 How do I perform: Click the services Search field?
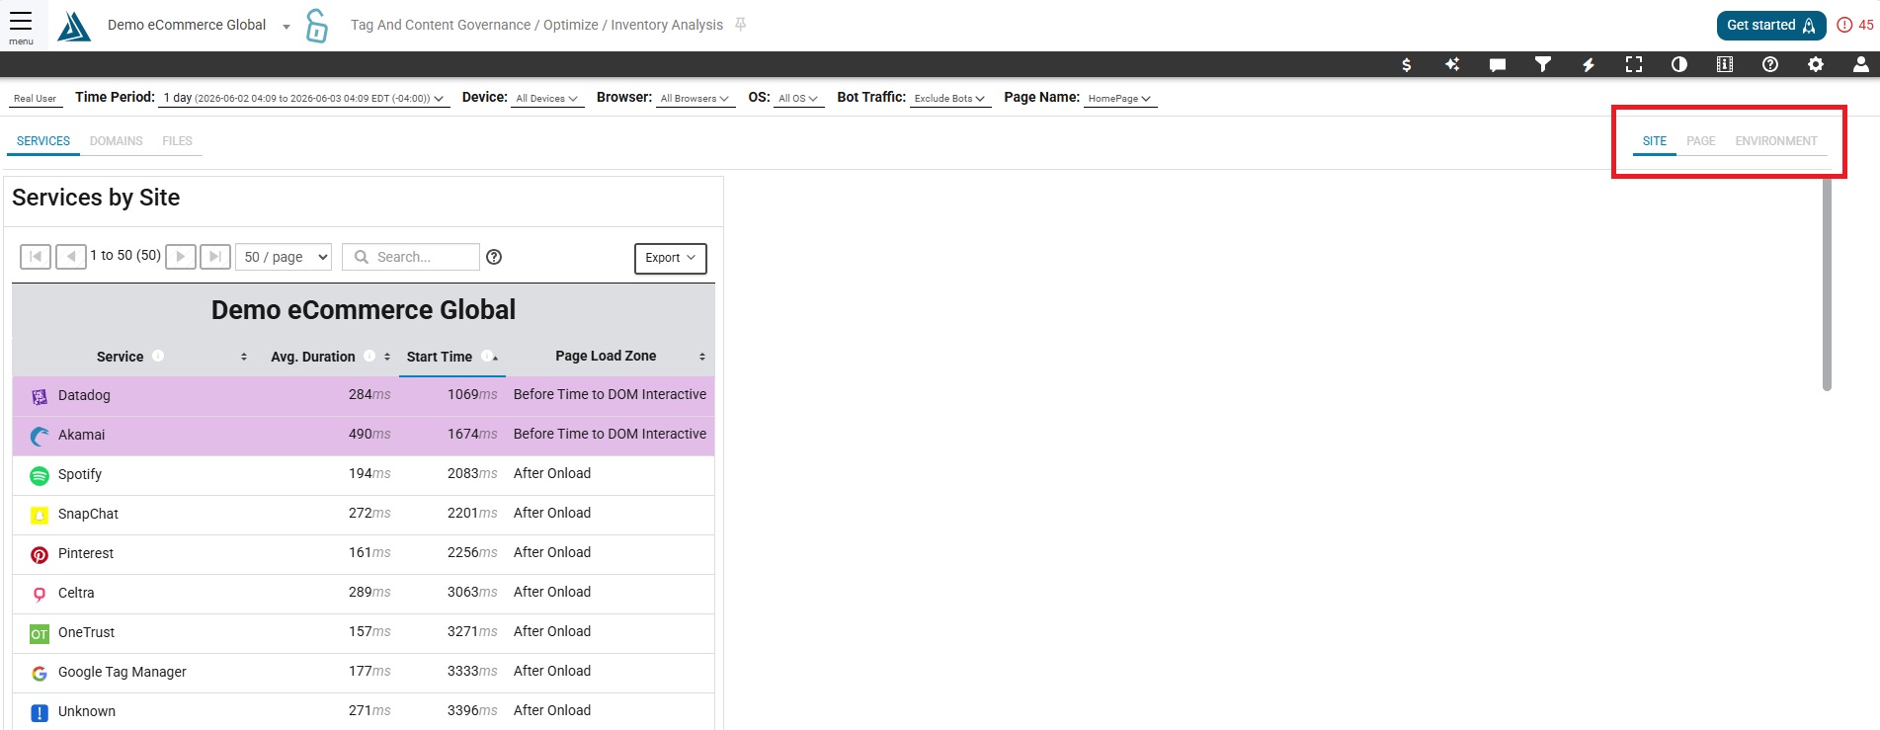click(411, 257)
